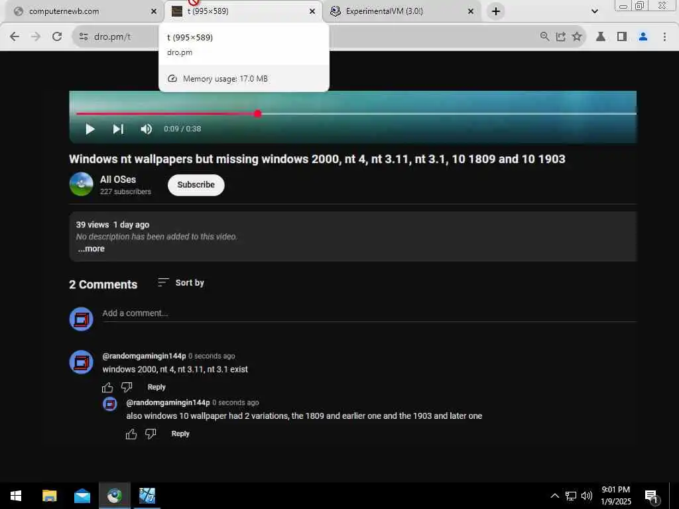
Task: Open the Chrome Labs flask icon
Action: [601, 36]
